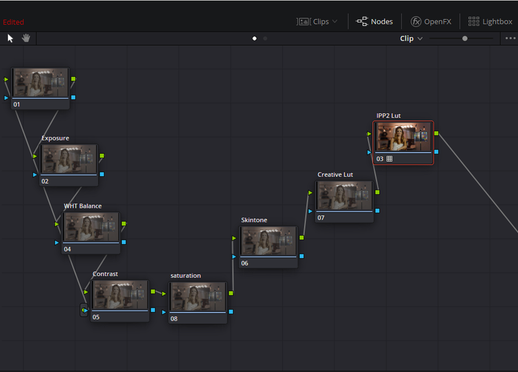The width and height of the screenshot is (518, 372).
Task: Click the node graph zoom slider handle
Action: [465, 38]
